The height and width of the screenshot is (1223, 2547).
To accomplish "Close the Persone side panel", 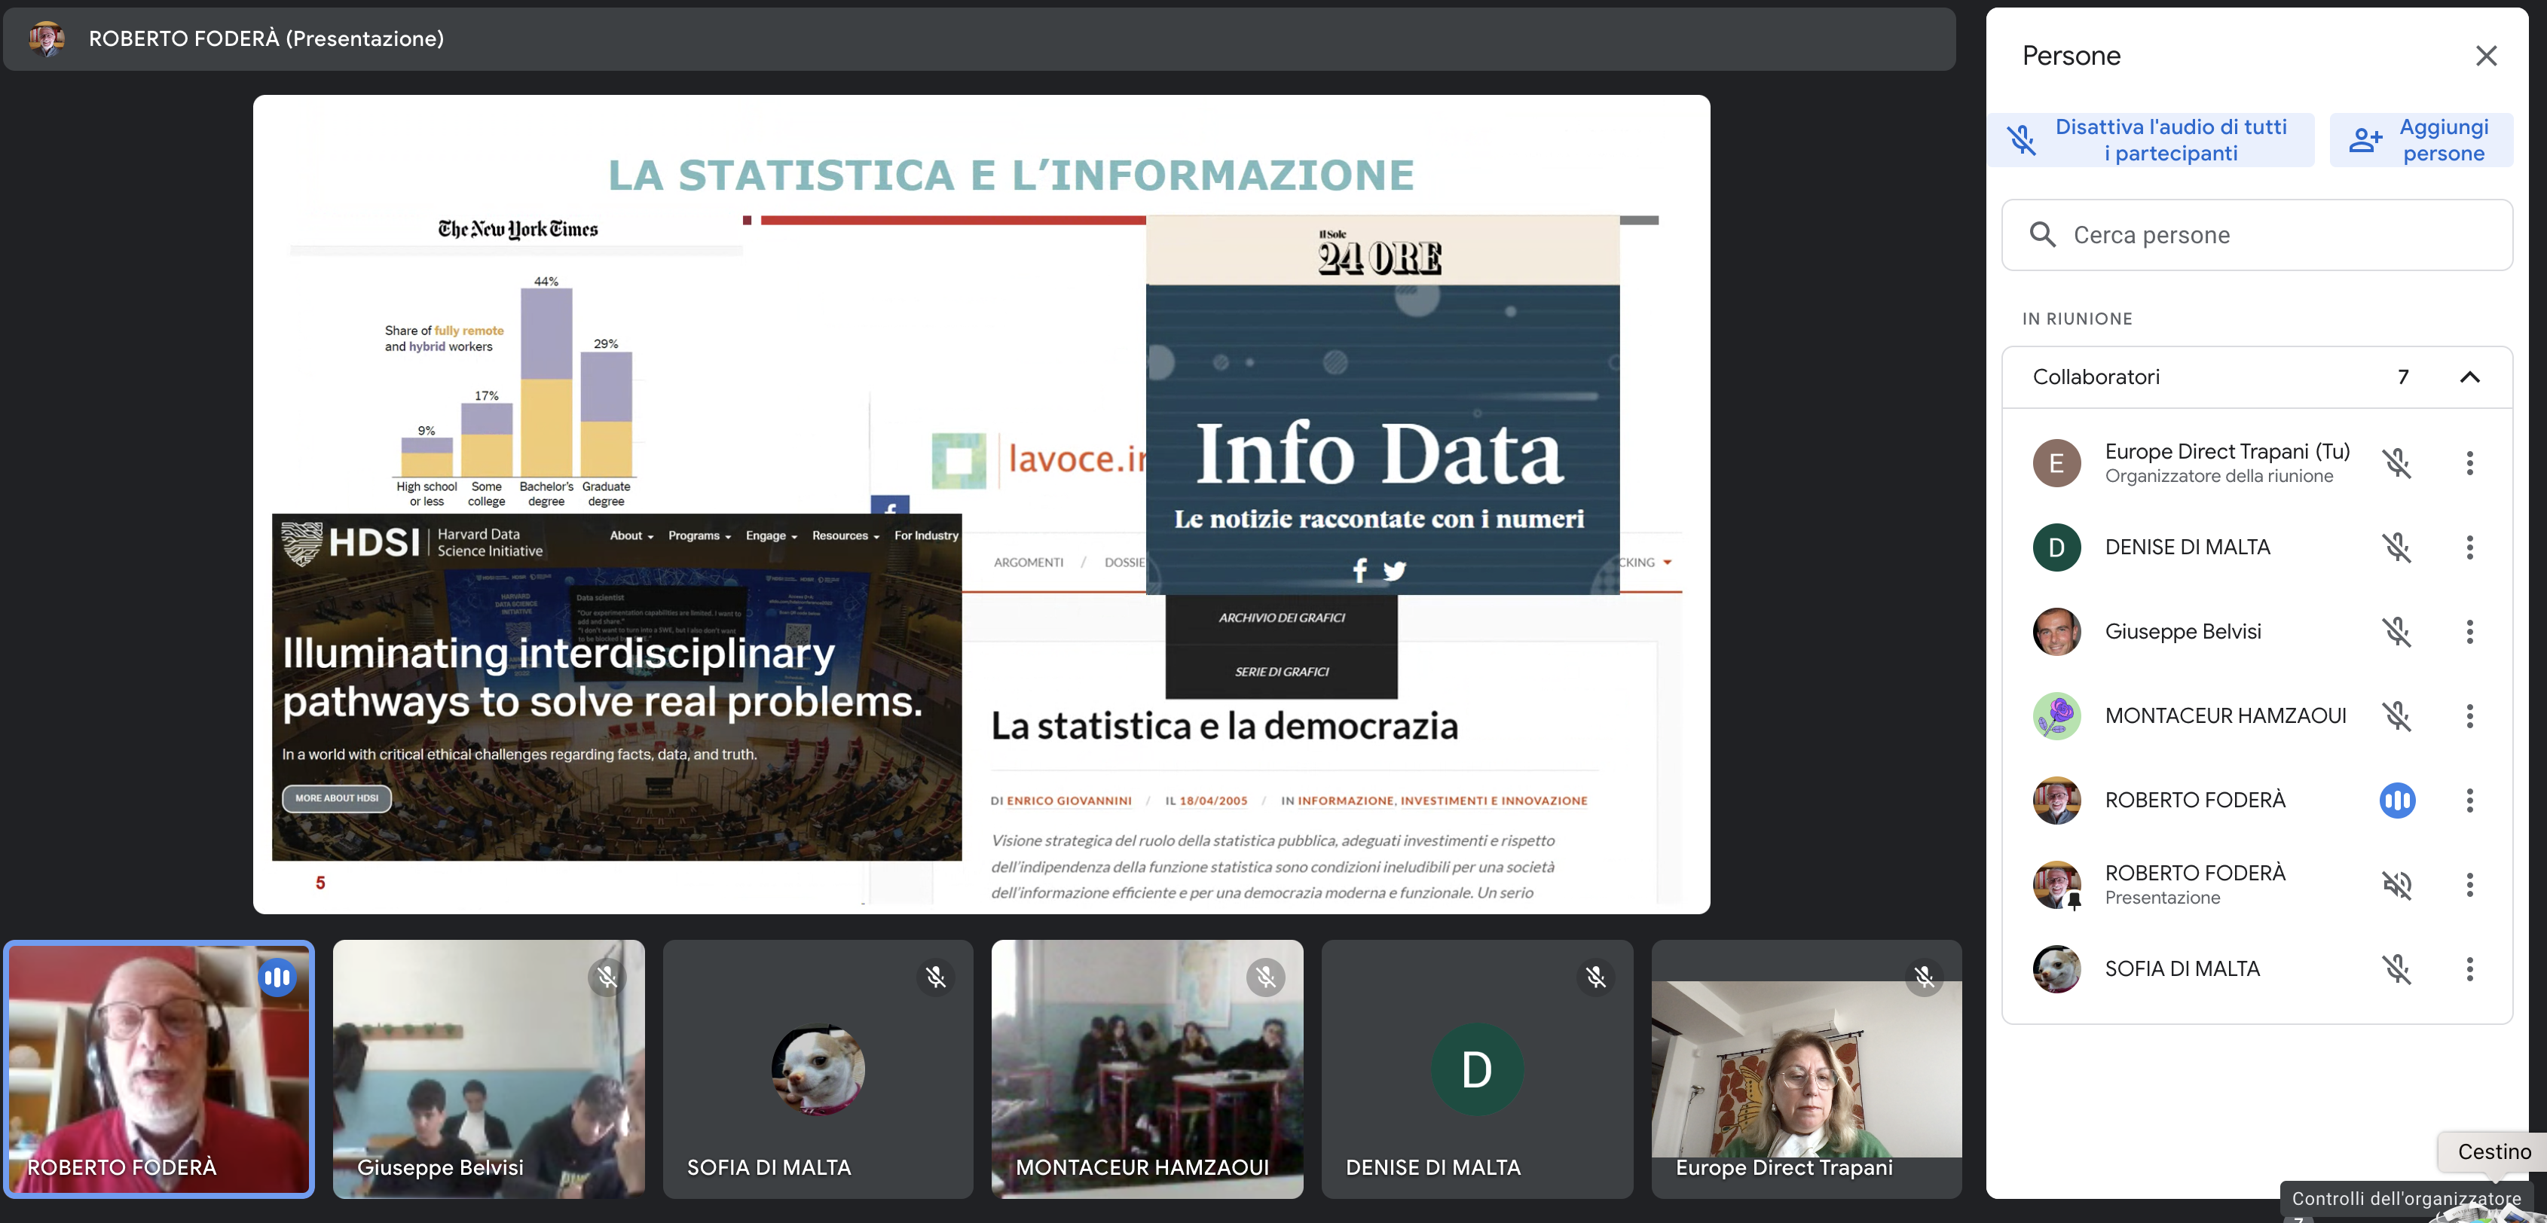I will (2486, 55).
